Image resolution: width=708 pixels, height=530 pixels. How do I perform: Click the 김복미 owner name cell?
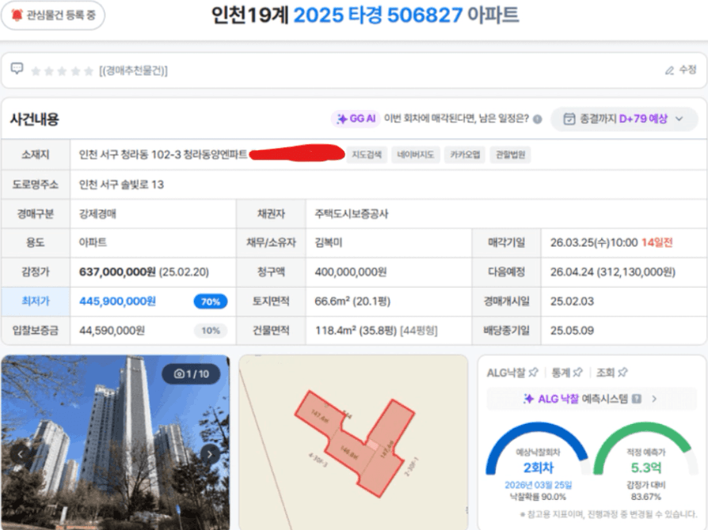point(329,243)
